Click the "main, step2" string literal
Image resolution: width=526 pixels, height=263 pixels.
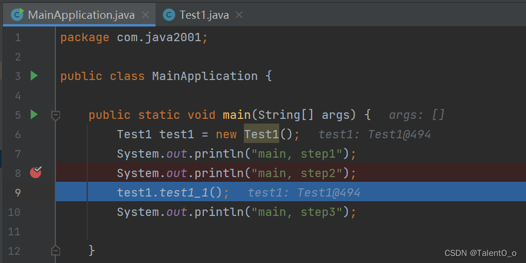coord(297,173)
